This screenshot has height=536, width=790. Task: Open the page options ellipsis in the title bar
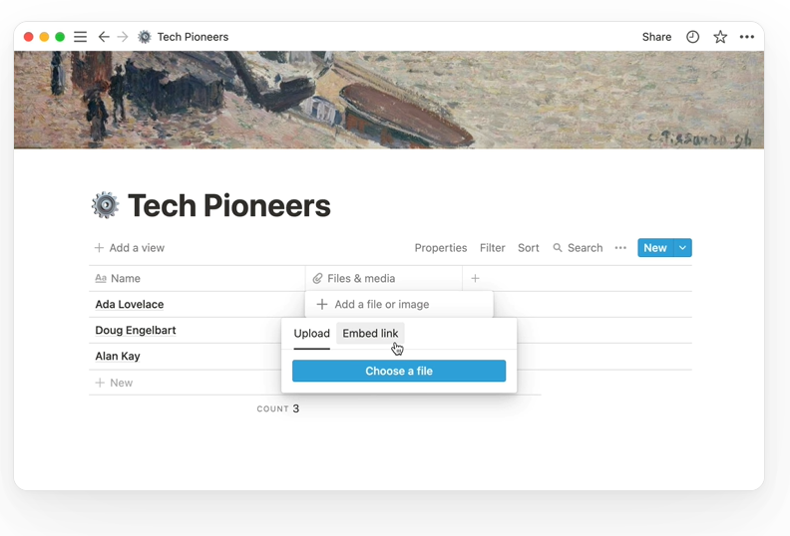[x=747, y=37]
